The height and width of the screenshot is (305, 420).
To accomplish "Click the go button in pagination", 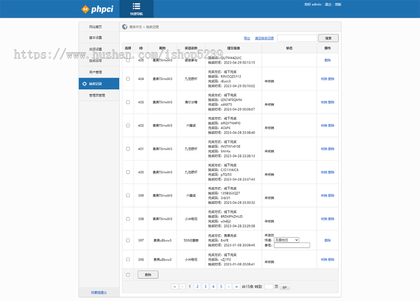I will tap(285, 287).
